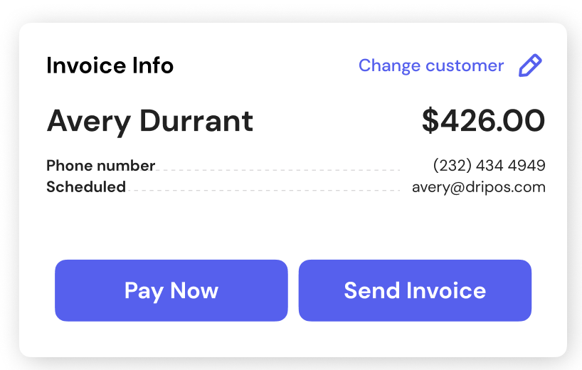Swap the customer using Change customer
Viewport: 582px width, 370px height.
coord(430,65)
